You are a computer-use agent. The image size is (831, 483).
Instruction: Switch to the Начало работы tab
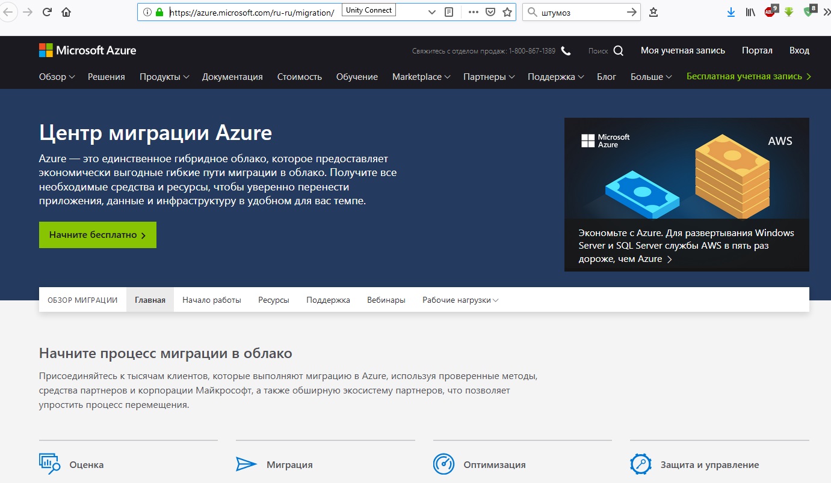pyautogui.click(x=212, y=300)
